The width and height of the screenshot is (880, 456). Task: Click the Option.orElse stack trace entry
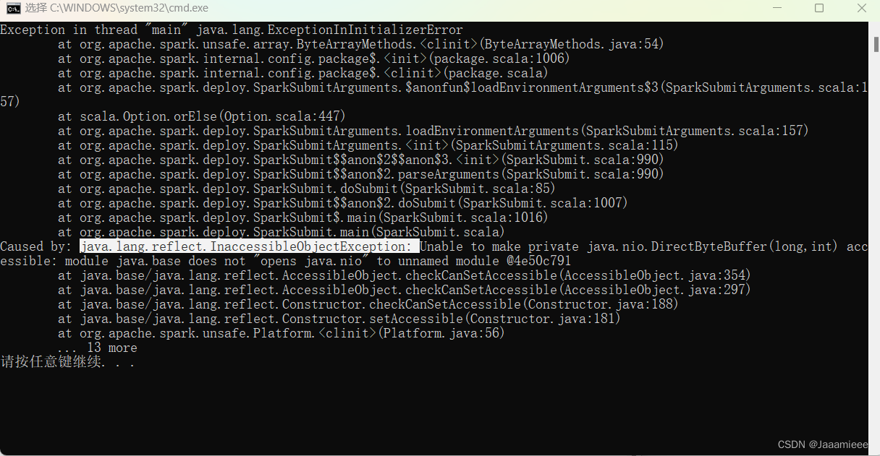pos(203,116)
